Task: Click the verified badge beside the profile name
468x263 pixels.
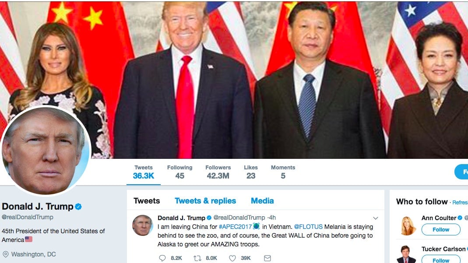Action: 78,207
